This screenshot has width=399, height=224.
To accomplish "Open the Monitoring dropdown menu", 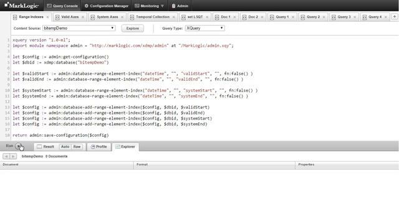I will (x=149, y=6).
